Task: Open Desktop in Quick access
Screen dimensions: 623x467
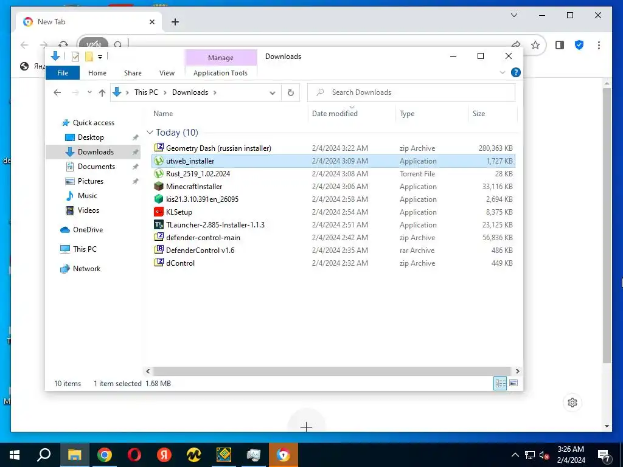Action: pyautogui.click(x=91, y=137)
